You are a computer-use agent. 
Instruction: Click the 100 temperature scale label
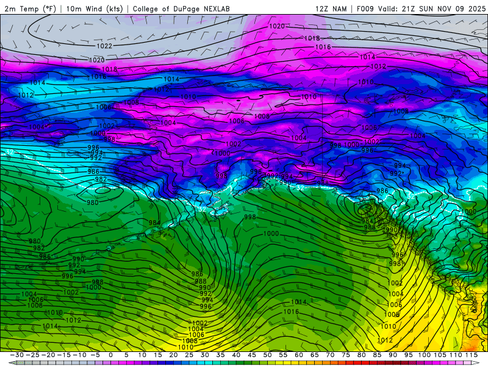tap(424, 355)
